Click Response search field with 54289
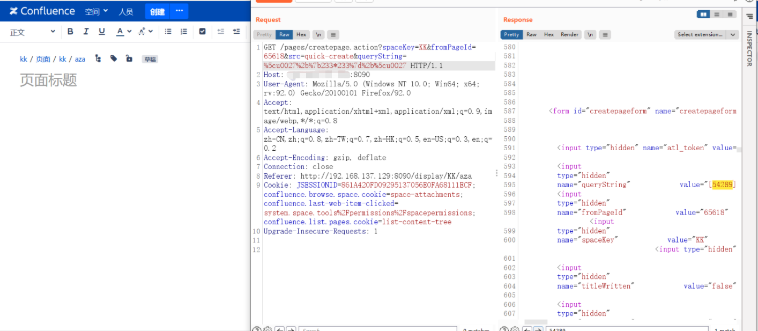Image resolution: width=758 pixels, height=331 pixels. [x=627, y=329]
